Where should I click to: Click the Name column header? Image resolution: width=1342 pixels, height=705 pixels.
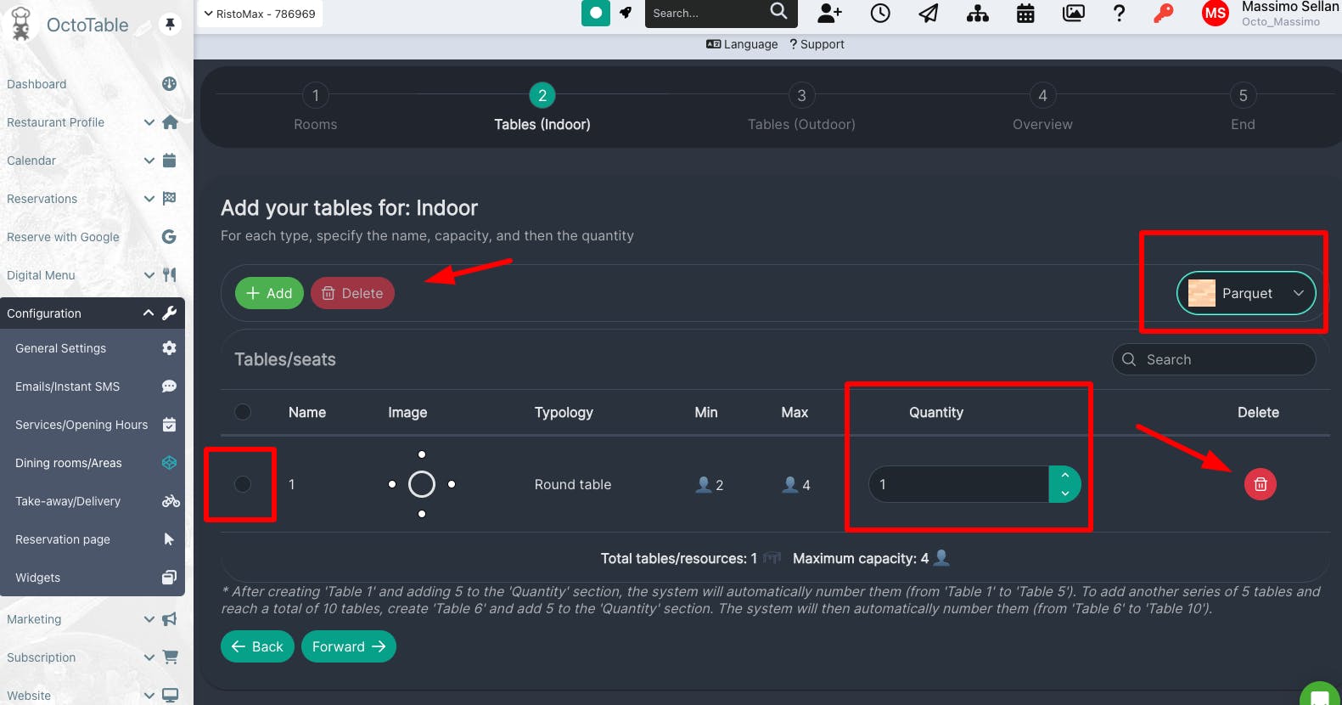(x=307, y=412)
